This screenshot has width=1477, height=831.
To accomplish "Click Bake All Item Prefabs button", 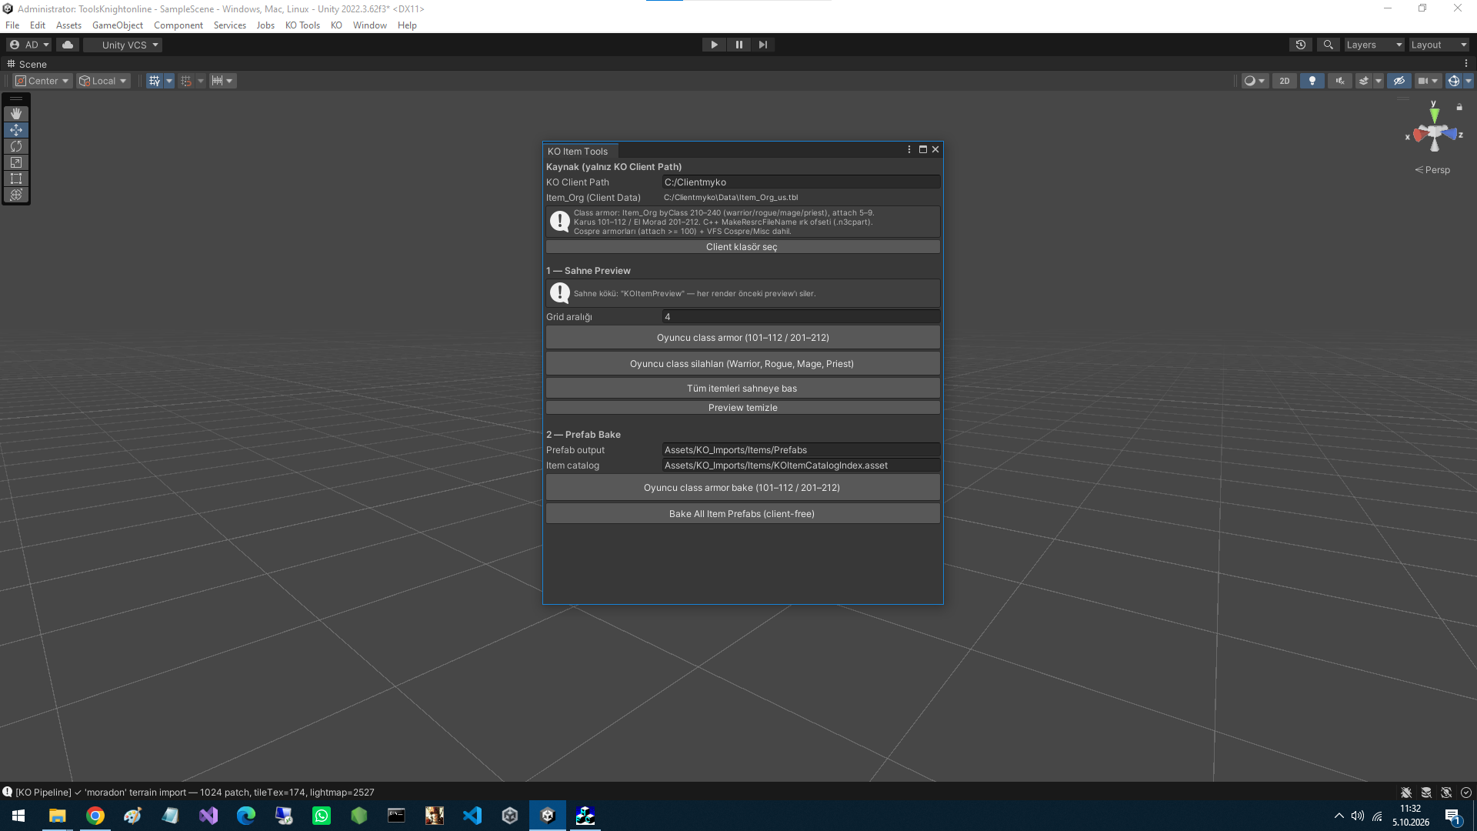I will click(742, 514).
